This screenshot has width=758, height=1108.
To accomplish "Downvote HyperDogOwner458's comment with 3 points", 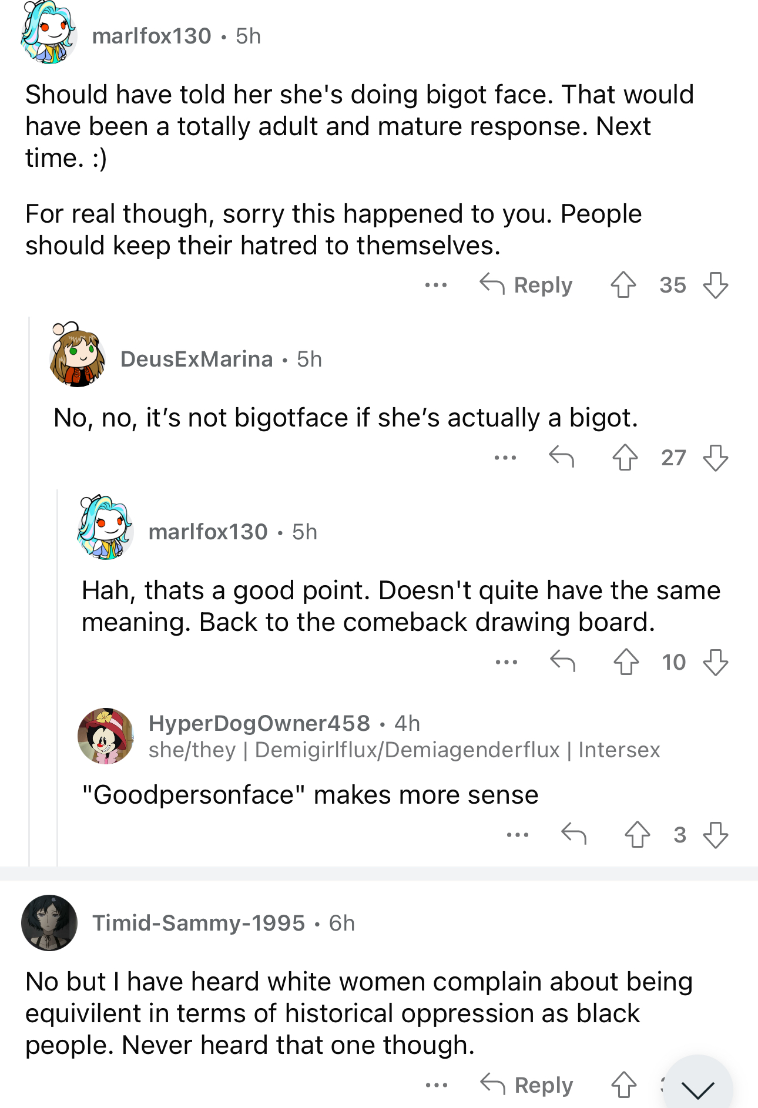I will pyautogui.click(x=716, y=835).
